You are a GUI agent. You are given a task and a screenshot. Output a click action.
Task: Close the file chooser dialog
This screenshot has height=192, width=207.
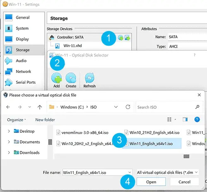pyautogui.click(x=199, y=95)
